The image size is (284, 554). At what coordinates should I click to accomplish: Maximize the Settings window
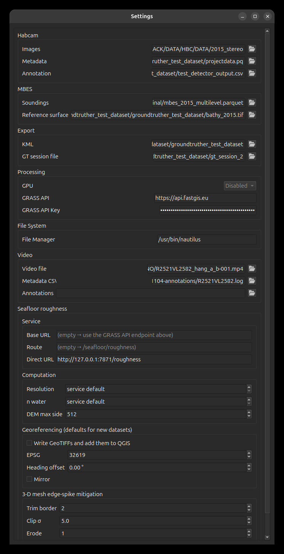tap(255, 16)
